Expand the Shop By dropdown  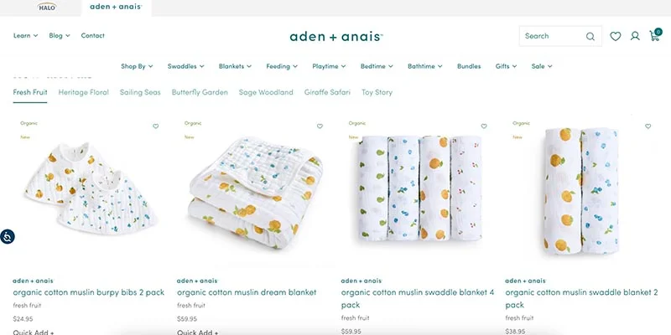pyautogui.click(x=137, y=66)
